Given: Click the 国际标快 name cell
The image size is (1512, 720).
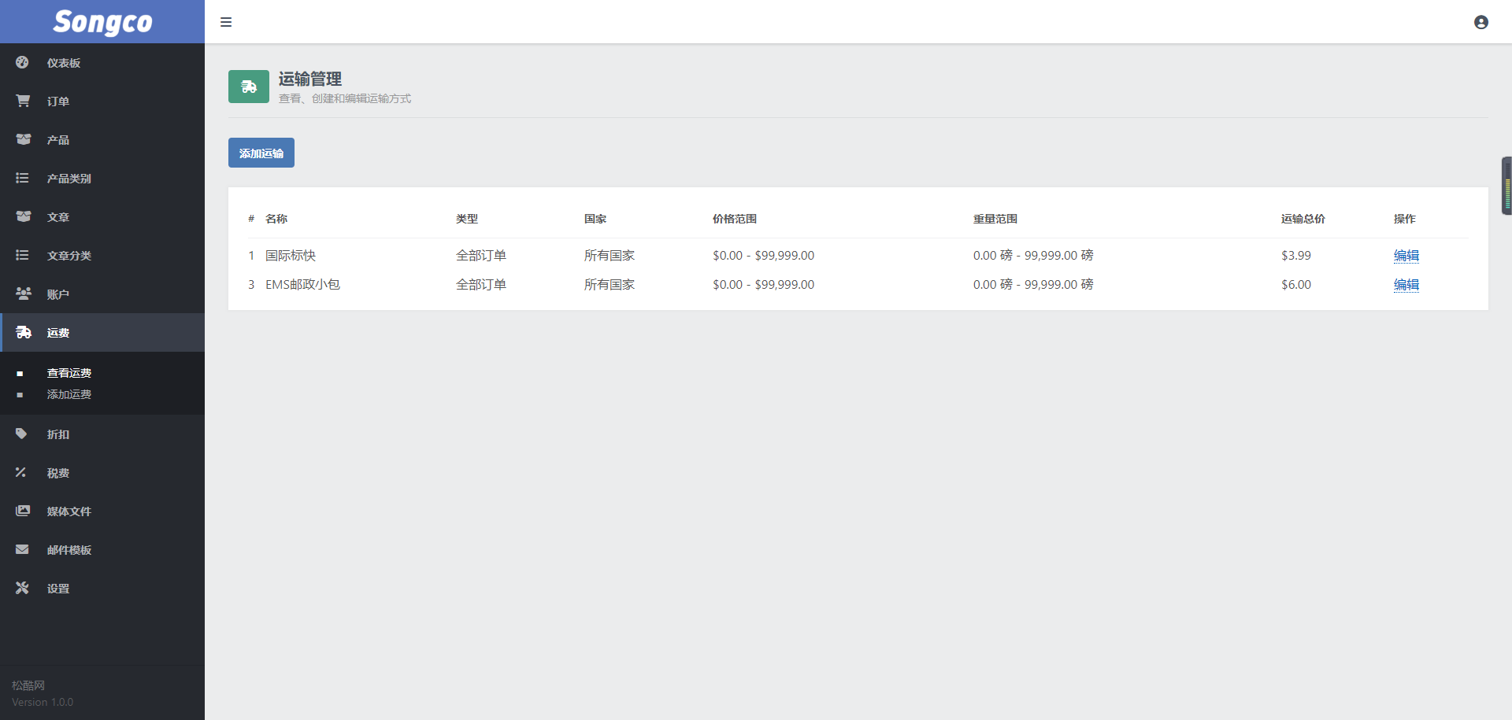Looking at the screenshot, I should 291,256.
